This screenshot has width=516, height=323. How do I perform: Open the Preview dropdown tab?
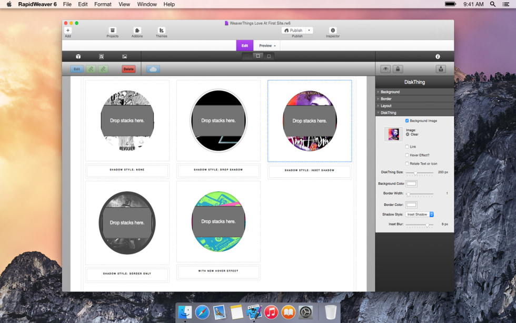click(267, 45)
